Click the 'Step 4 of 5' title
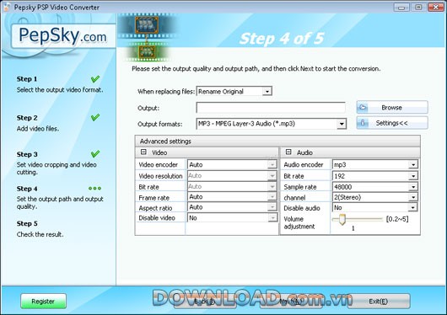 282,39
